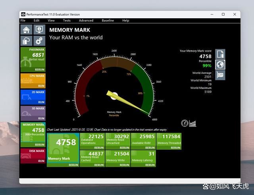Rerun the Memory Threaded test
Screen dimensions: 254x195
point(175,147)
